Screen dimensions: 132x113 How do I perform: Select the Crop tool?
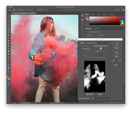coord(8,27)
